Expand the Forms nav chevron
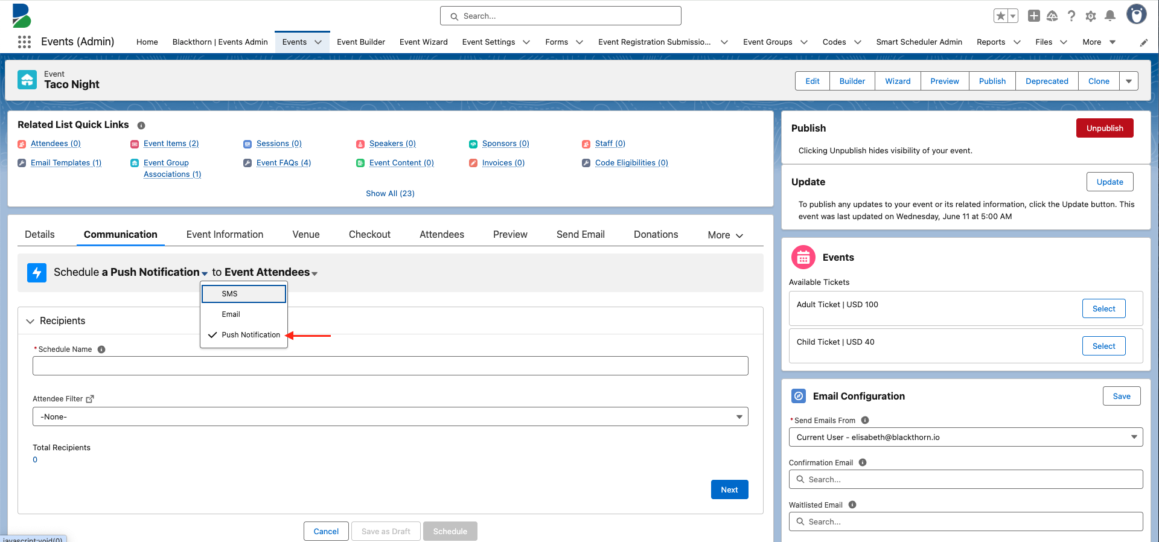 click(579, 42)
